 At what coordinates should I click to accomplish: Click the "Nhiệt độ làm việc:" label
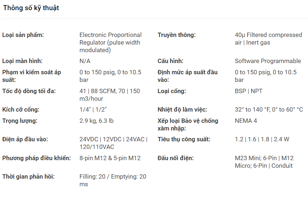pos(182,109)
